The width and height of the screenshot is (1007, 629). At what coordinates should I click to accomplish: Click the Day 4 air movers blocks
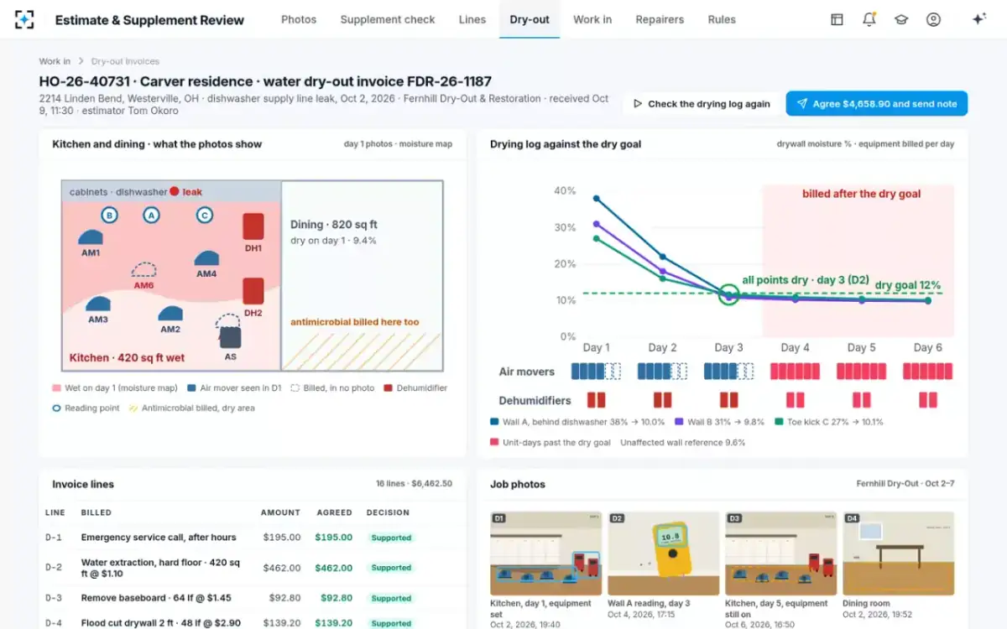(x=795, y=371)
